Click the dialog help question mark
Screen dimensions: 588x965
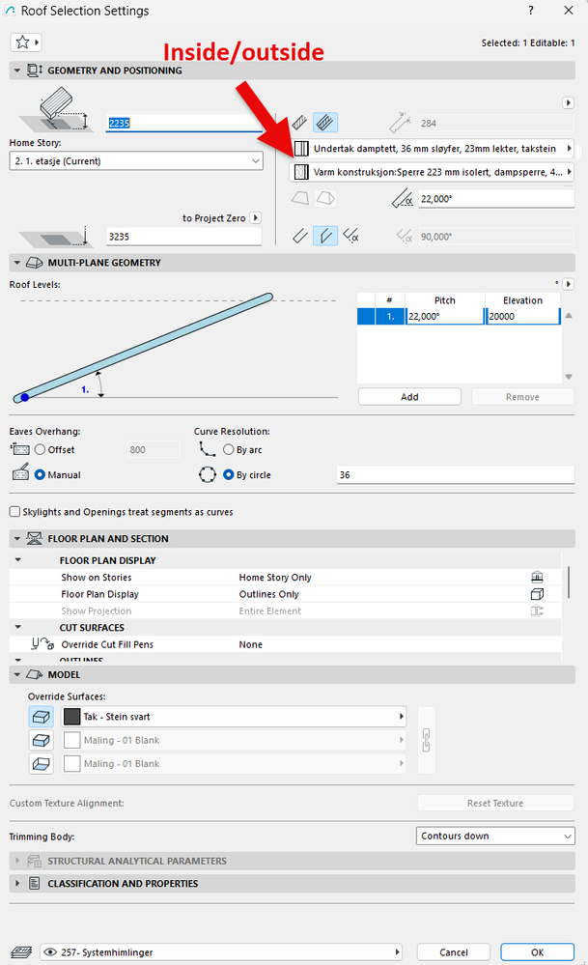coord(531,11)
